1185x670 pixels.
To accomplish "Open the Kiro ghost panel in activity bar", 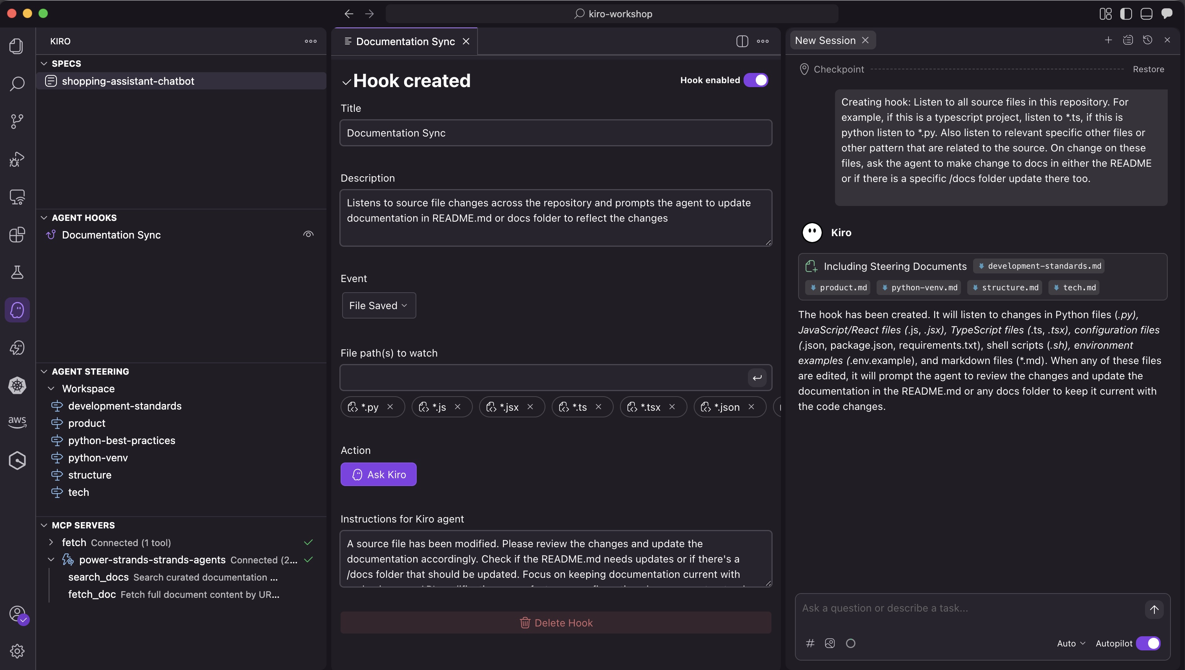I will (17, 310).
